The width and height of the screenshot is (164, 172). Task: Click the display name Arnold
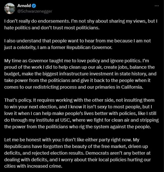pyautogui.click(x=24, y=6)
